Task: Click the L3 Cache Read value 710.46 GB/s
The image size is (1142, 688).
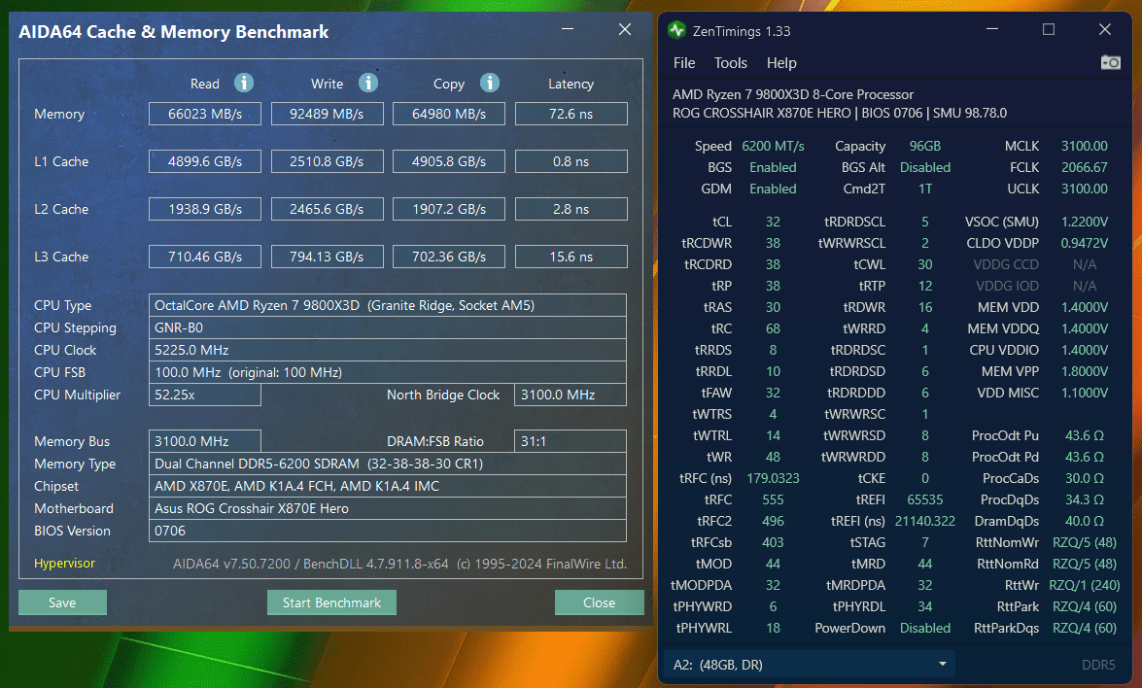Action: [205, 257]
